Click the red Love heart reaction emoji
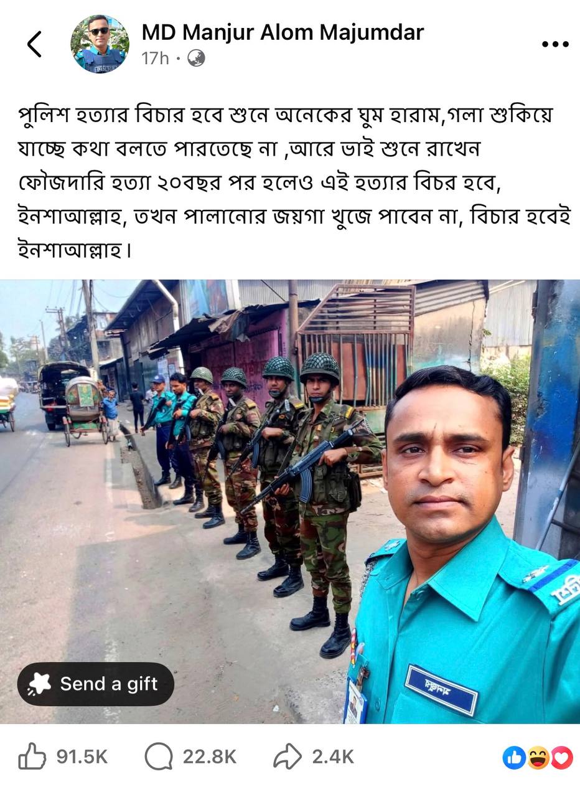This screenshot has width=580, height=797. (x=561, y=757)
